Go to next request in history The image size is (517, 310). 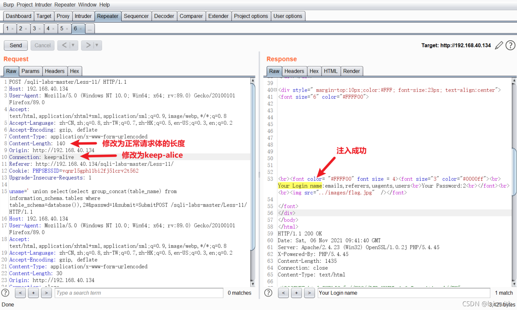coord(88,45)
